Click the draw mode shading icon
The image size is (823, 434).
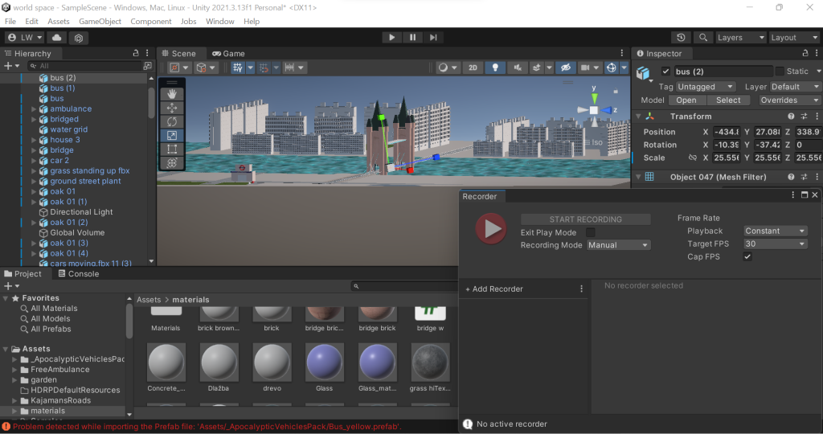pyautogui.click(x=444, y=68)
